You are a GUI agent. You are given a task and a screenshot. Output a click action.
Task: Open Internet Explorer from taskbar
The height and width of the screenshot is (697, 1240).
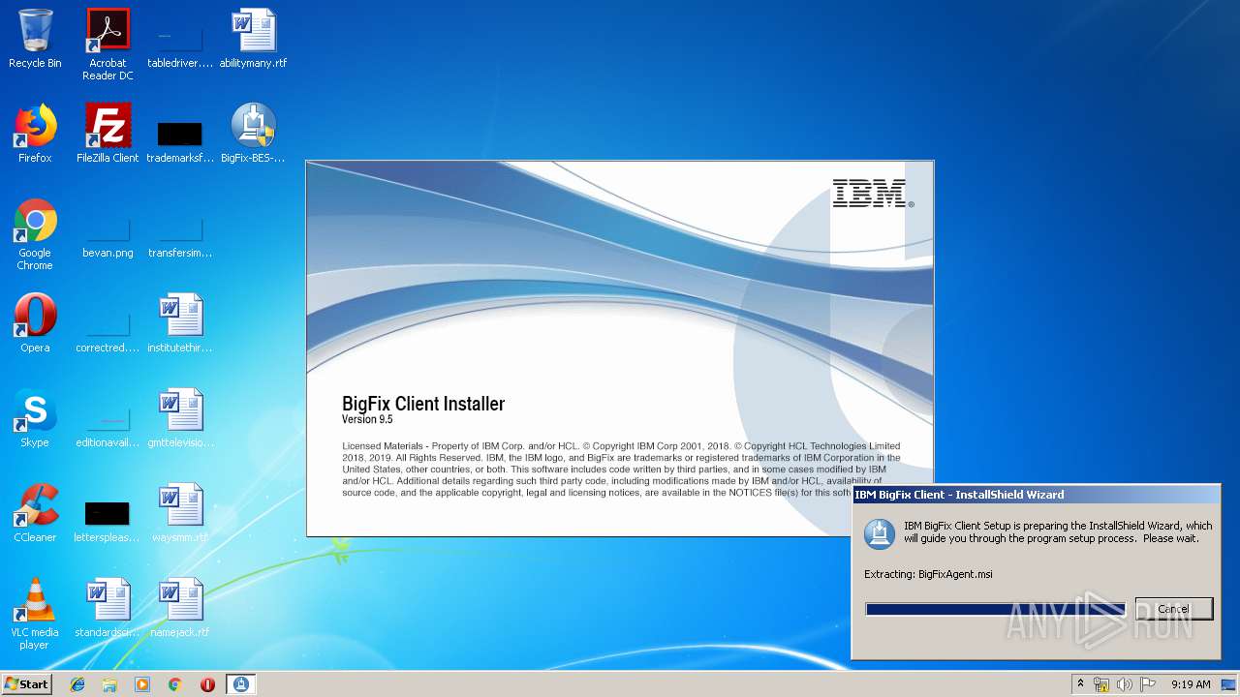click(x=77, y=684)
